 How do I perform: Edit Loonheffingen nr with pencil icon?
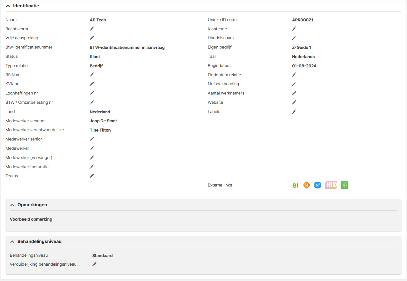[x=92, y=93]
